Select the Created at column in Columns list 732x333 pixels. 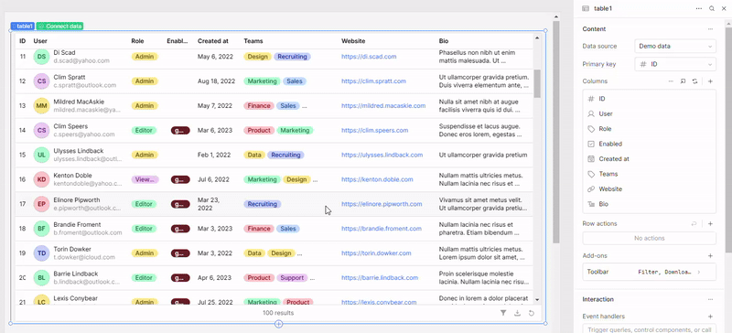(x=650, y=159)
